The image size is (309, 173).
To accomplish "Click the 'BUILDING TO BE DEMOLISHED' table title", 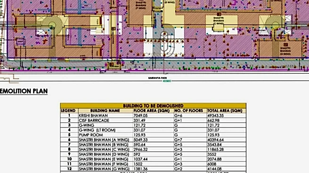I will click(153, 106).
